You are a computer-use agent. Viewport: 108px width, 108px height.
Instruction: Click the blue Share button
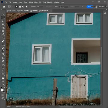coord(90,7)
